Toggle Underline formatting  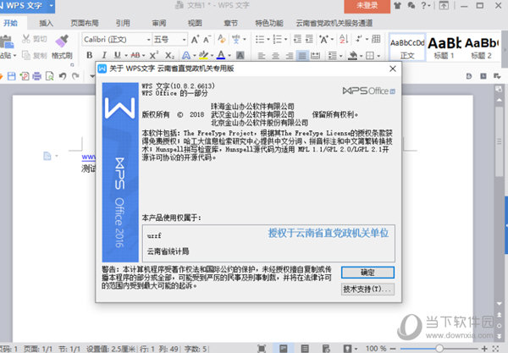tap(118, 55)
